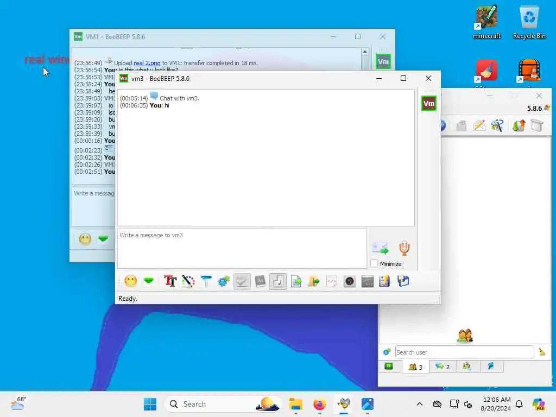The image size is (556, 417).
Task: Switch to the users tab showing 3
Action: pyautogui.click(x=415, y=367)
